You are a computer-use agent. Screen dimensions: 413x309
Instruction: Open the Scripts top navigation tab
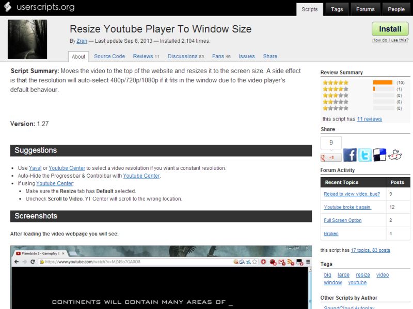tap(309, 9)
